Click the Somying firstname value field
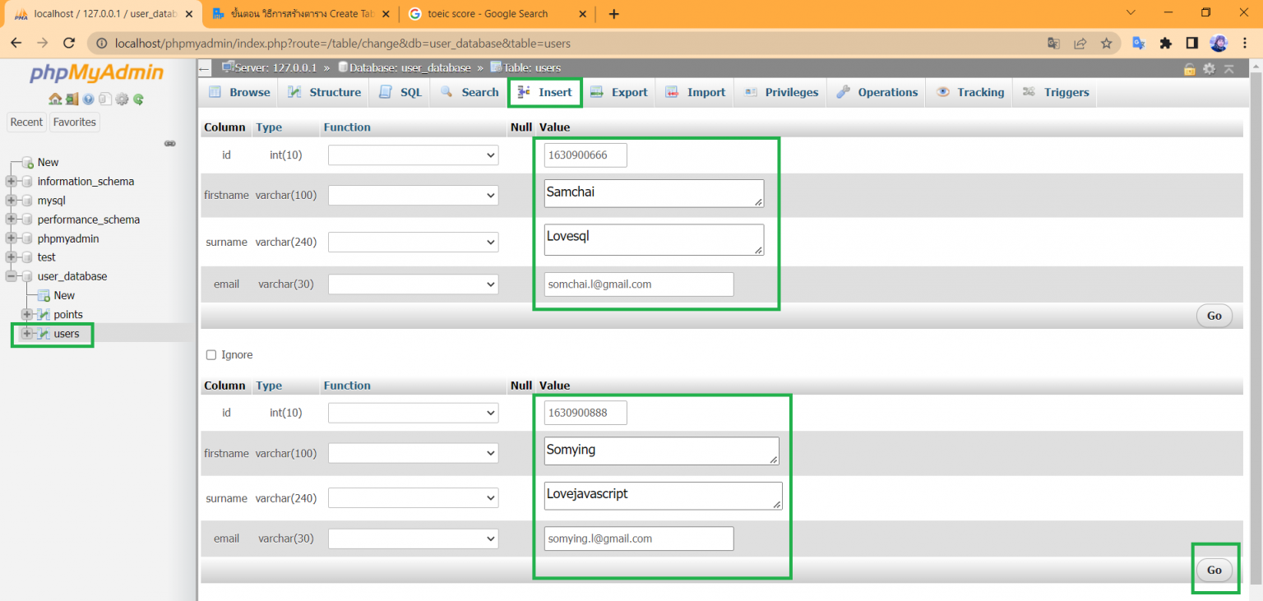 (x=660, y=451)
